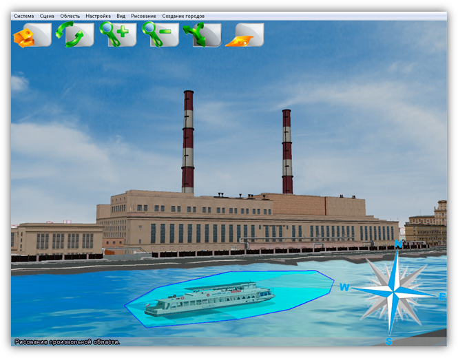Open the Вид menu
458x358 pixels.
pos(121,16)
